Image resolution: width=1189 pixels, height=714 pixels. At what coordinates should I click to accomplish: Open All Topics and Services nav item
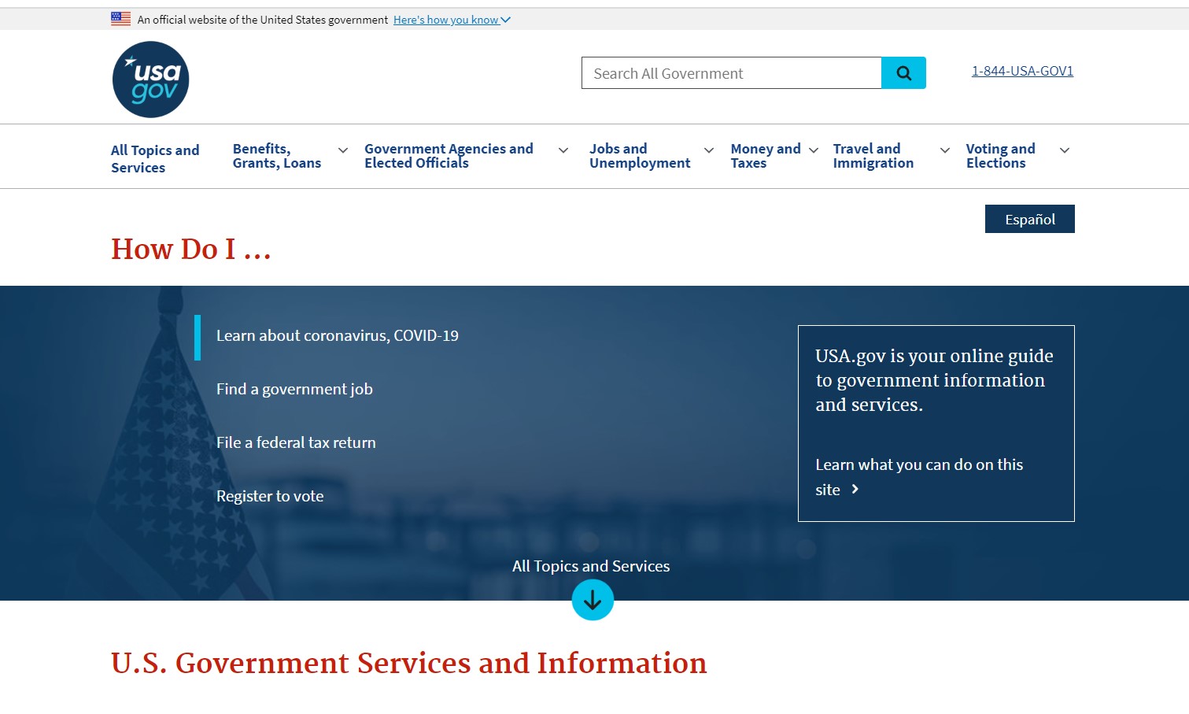point(155,158)
